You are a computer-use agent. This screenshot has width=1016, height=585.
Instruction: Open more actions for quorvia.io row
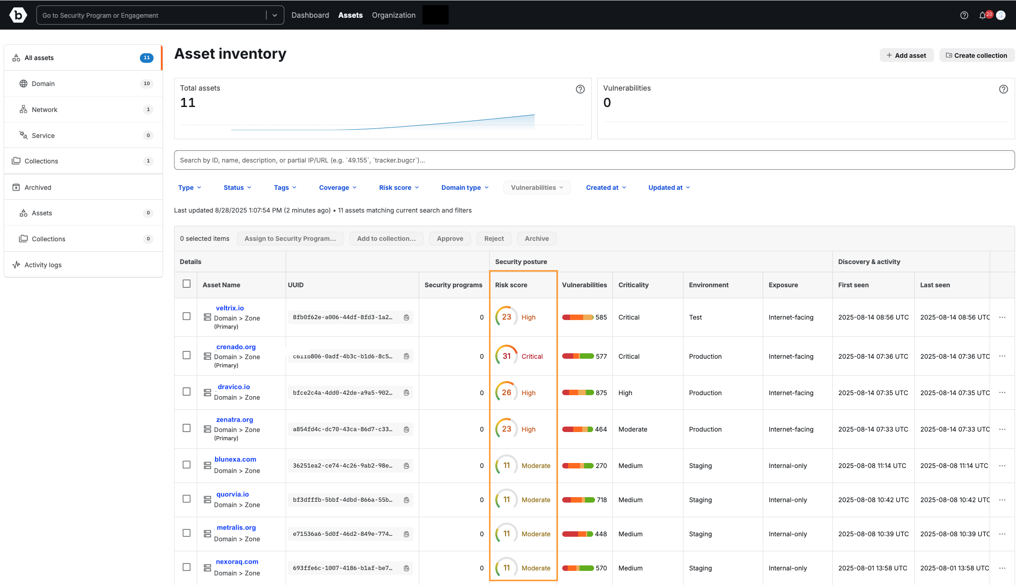(x=1002, y=500)
